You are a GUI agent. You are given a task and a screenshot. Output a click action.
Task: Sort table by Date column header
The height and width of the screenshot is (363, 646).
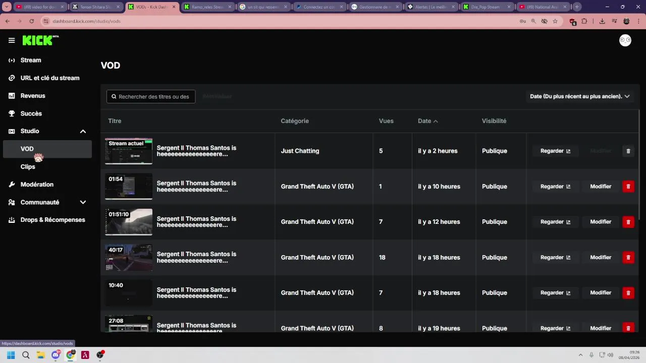click(x=427, y=121)
